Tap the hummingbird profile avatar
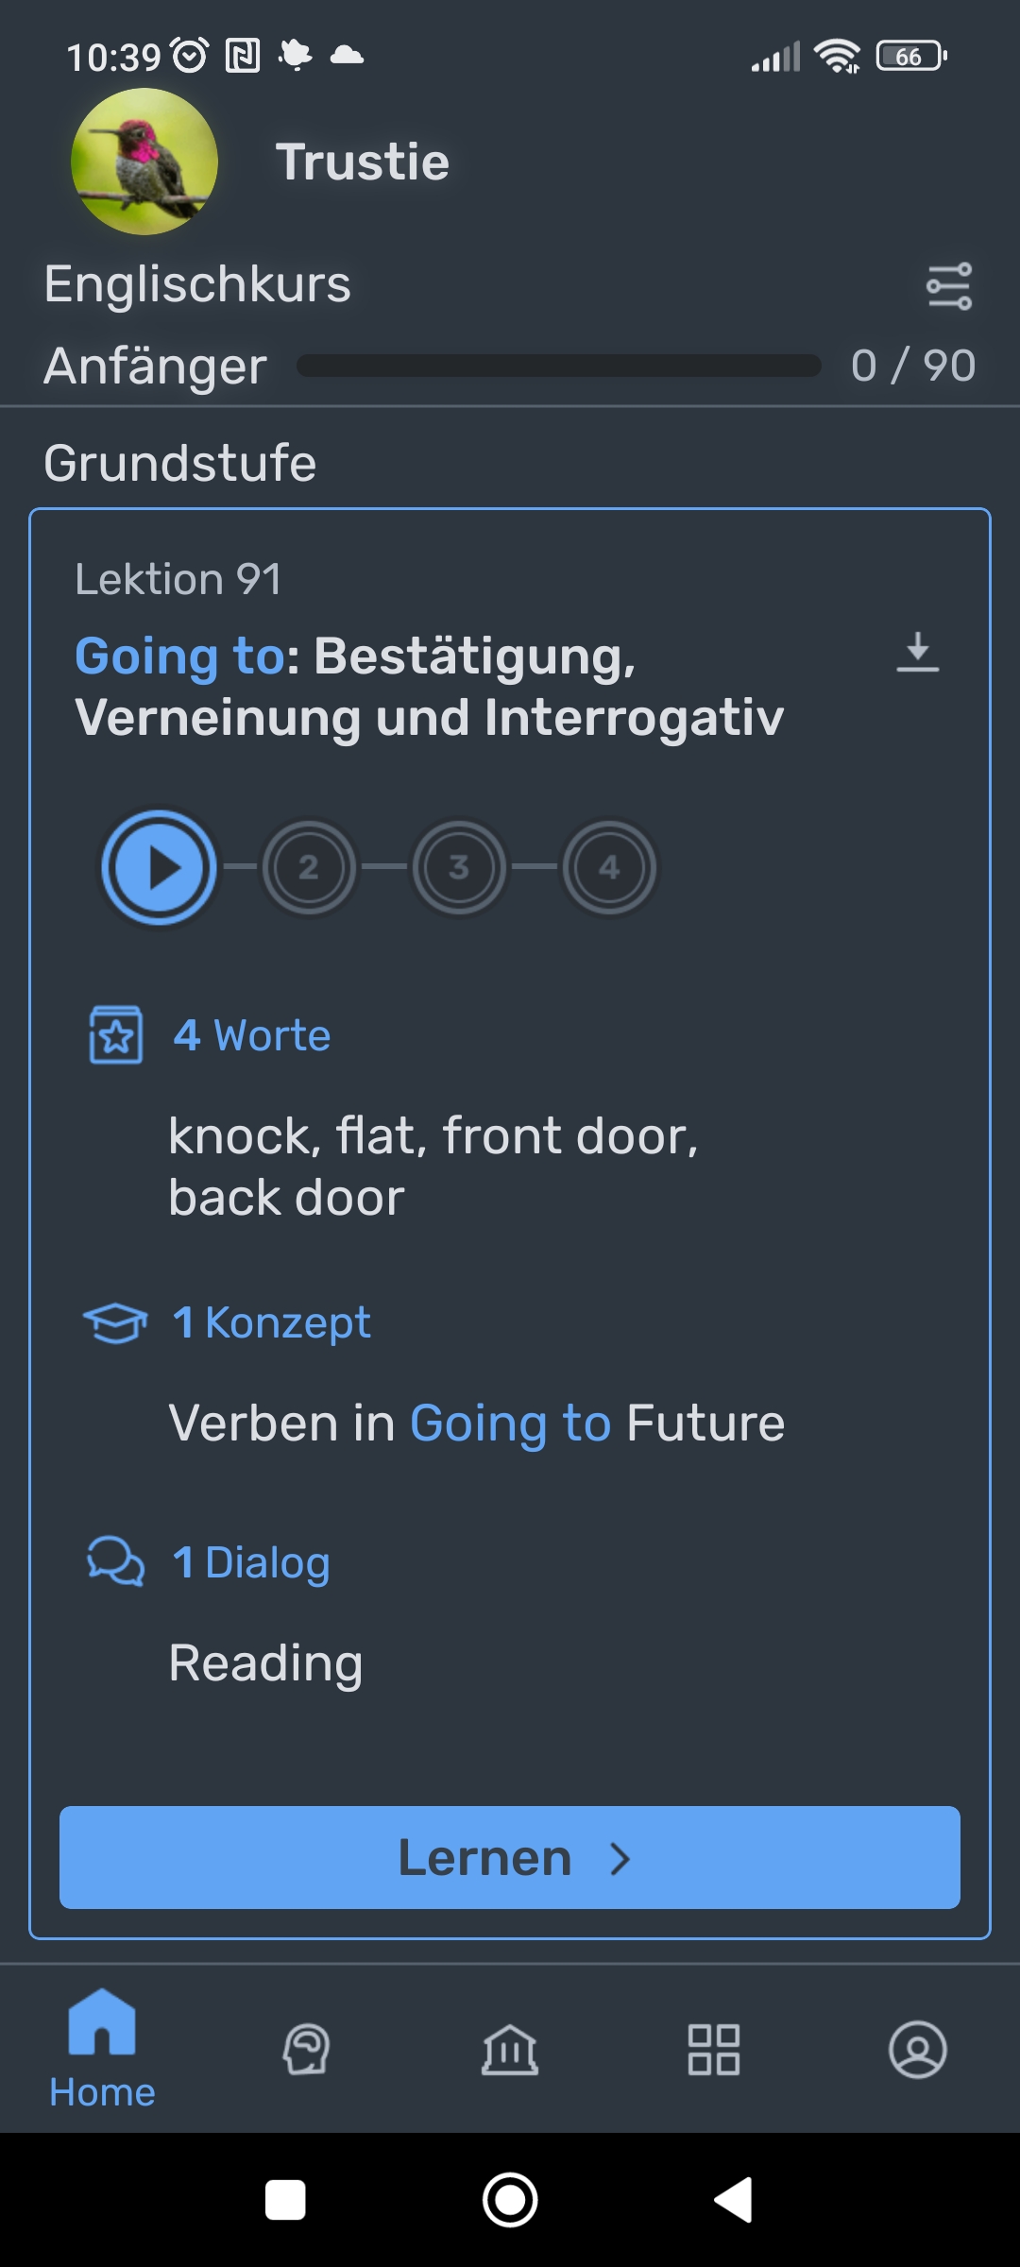The width and height of the screenshot is (1020, 2267). point(144,162)
